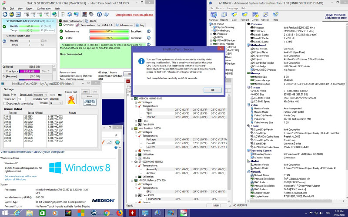Open Sensors icon in ASTRA32 toolbar
Image resolution: width=348 pixels, height=217 pixels.
click(x=265, y=16)
